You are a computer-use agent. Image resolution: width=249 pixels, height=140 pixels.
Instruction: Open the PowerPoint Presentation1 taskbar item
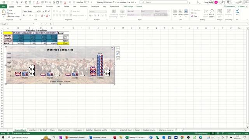pyautogui.click(x=75, y=137)
